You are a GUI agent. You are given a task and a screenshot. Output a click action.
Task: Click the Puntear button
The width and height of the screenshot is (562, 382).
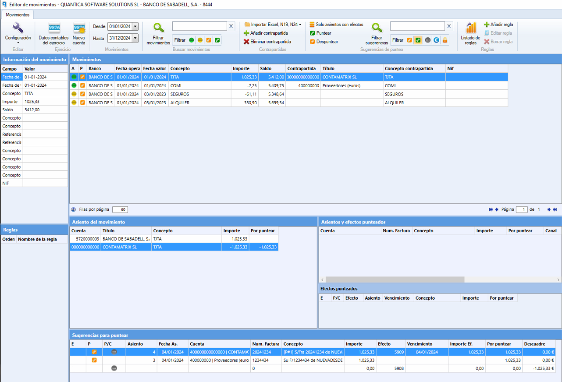coord(320,33)
